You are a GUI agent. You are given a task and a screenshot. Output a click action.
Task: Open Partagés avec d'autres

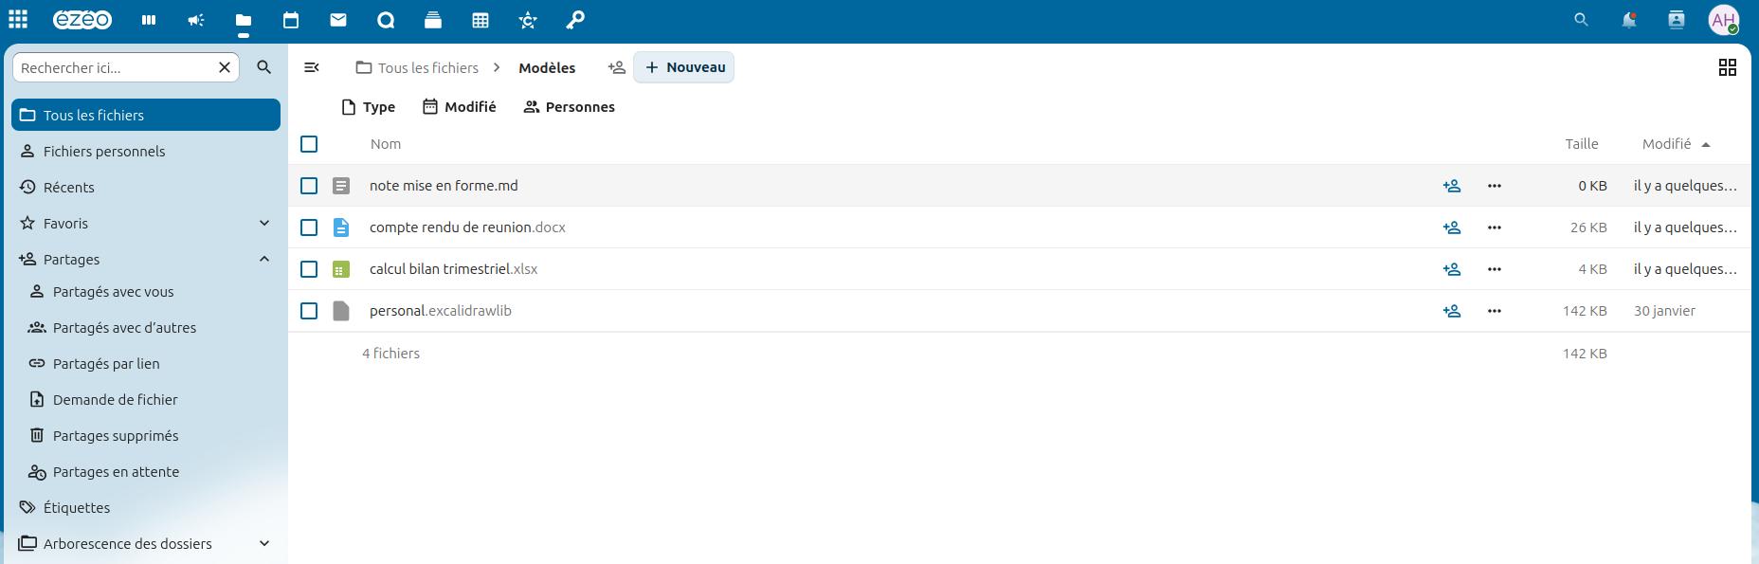coord(151,327)
